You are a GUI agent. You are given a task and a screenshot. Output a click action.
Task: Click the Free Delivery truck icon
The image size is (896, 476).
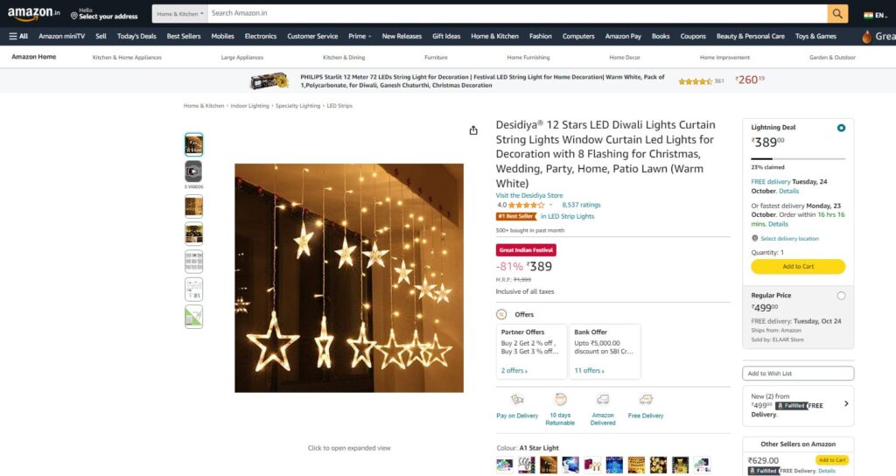pos(646,399)
